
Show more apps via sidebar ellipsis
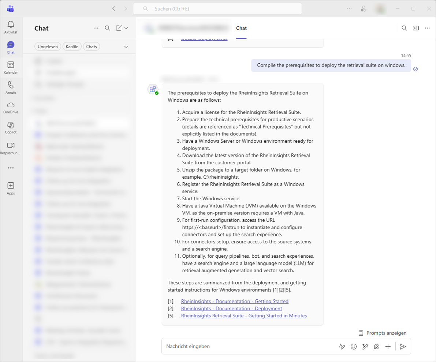click(x=11, y=168)
